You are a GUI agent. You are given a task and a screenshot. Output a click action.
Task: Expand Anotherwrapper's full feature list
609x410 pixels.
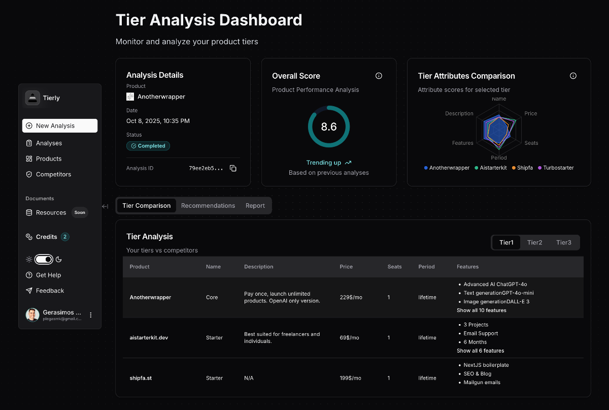(x=481, y=310)
